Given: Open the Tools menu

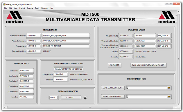Looking at the screenshot, I should coord(37,8).
